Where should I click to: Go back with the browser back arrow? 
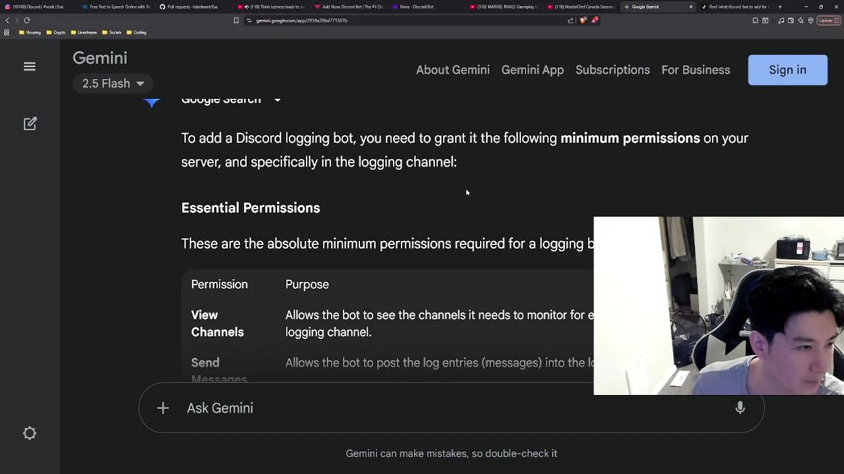click(7, 20)
